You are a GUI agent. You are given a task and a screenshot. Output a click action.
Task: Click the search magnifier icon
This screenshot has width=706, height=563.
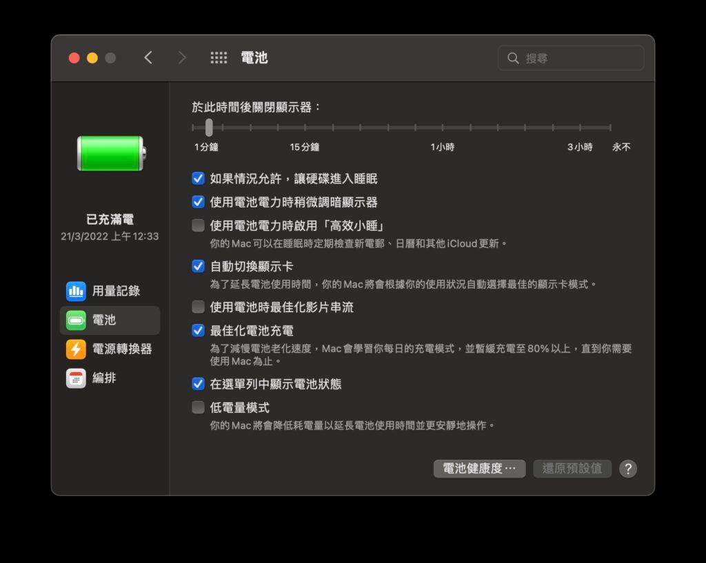(514, 58)
